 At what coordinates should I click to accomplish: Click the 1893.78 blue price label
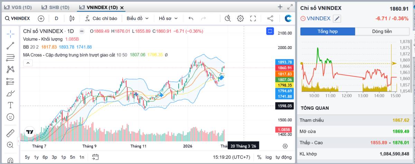tap(284, 62)
